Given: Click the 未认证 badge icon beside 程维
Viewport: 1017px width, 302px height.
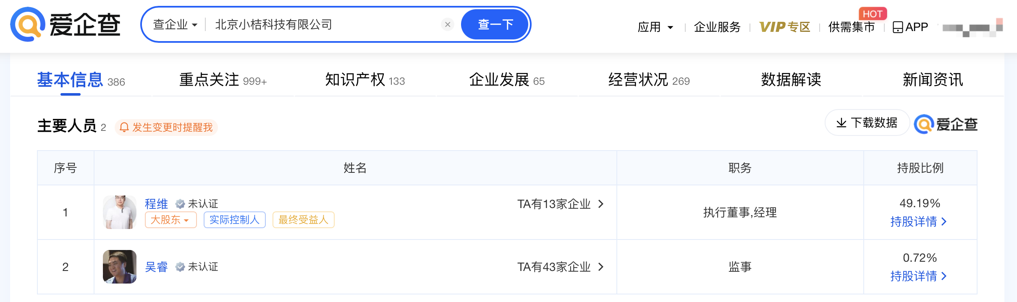Looking at the screenshot, I should pos(180,204).
